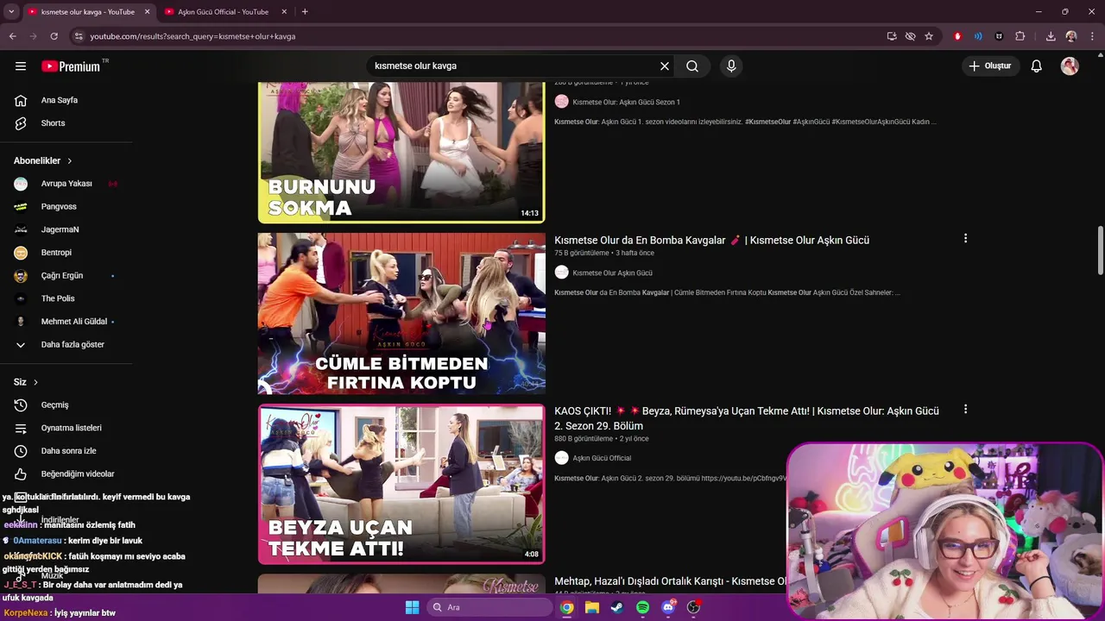The image size is (1105, 621).
Task: Open the blue sound waves extension
Action: pos(978,36)
